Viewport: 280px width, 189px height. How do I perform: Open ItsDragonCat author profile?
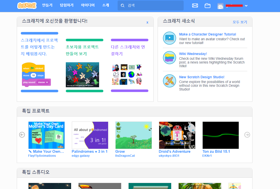[x=125, y=156]
